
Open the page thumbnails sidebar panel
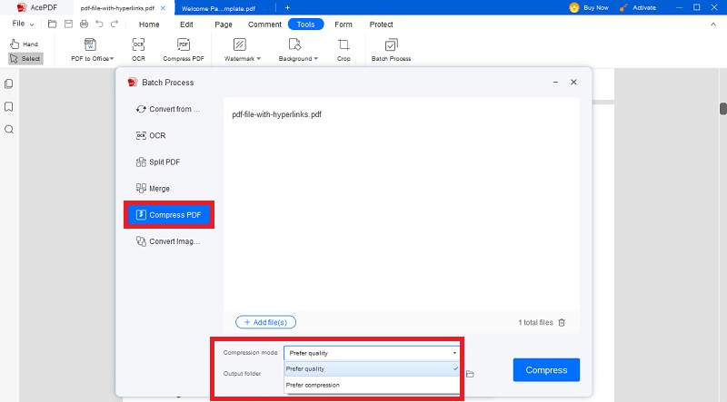9,83
